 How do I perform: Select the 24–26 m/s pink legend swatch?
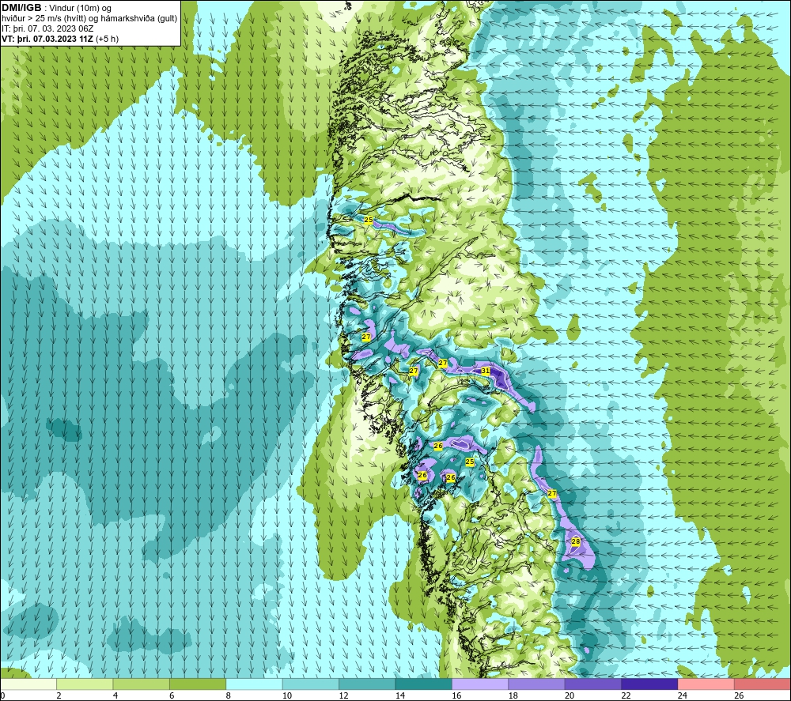pos(706,684)
